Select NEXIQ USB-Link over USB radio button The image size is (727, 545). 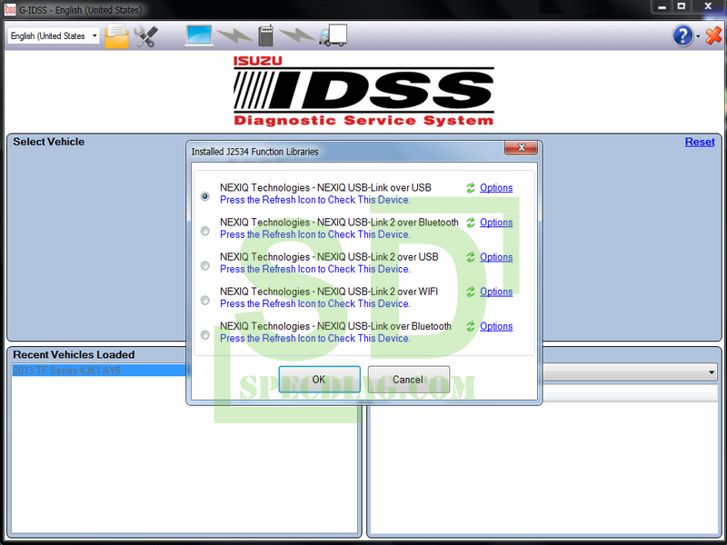tap(205, 196)
